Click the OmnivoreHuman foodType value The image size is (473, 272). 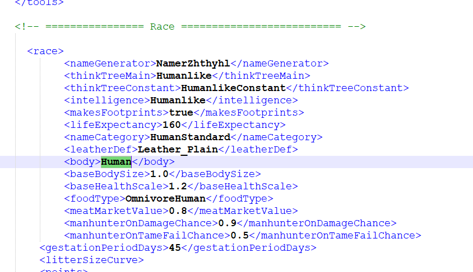click(x=165, y=199)
